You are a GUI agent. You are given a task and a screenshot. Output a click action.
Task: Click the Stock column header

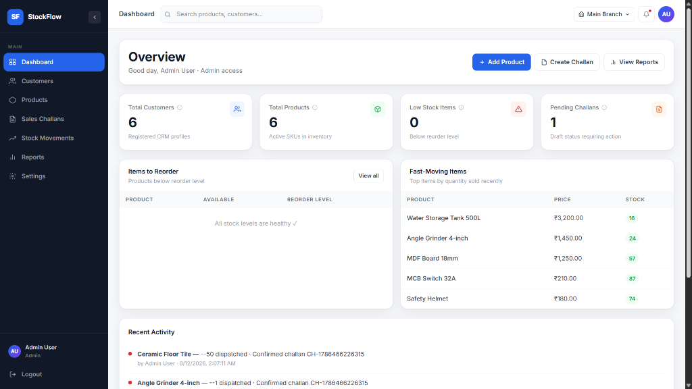tap(635, 199)
